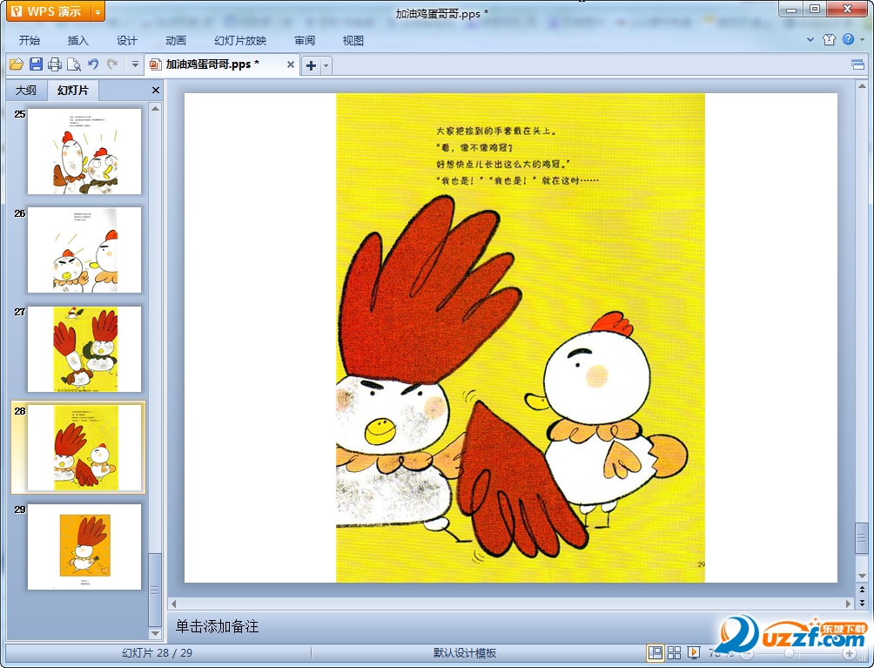874x668 pixels.
Task: Start slideshow from status bar icon
Action: tap(693, 652)
